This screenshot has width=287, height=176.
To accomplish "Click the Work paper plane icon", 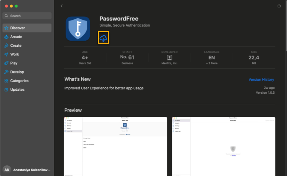I will tap(6, 54).
